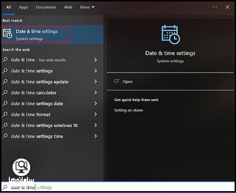Click search icon beside 'settings windows 10'
Viewport: 236px width, 193px height.
pyautogui.click(x=5, y=125)
